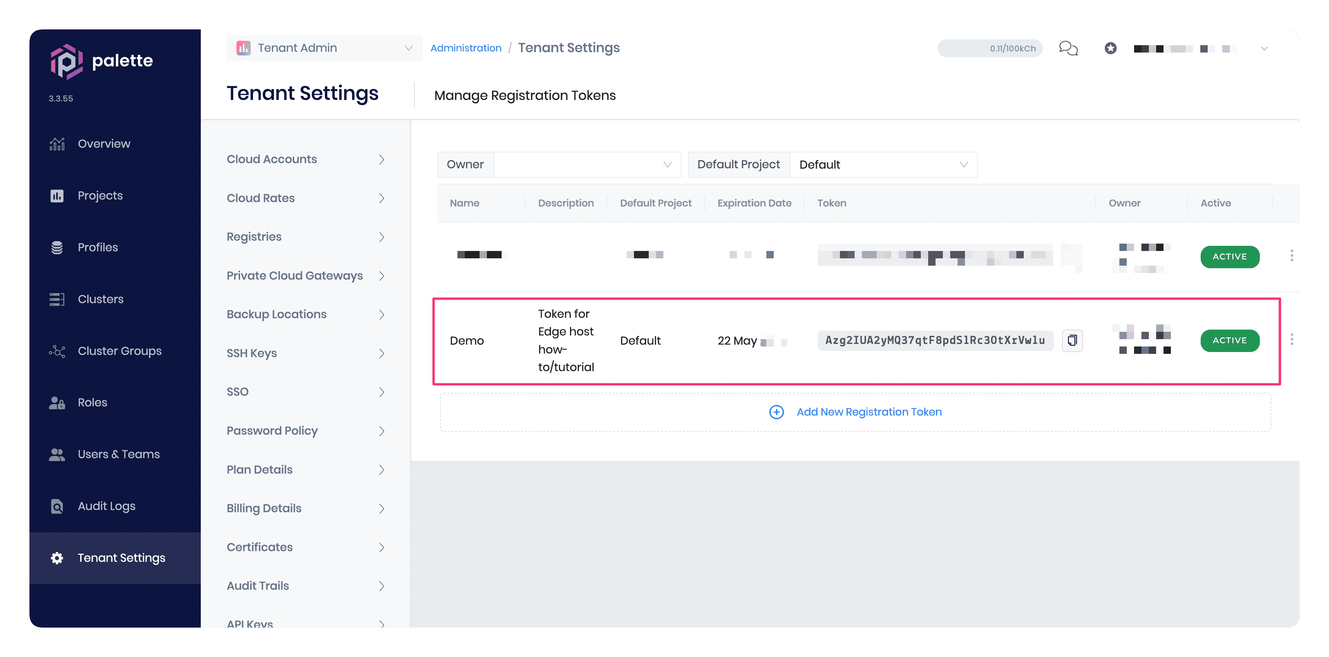The image size is (1329, 657).
Task: Click the star badge icon
Action: point(1111,49)
